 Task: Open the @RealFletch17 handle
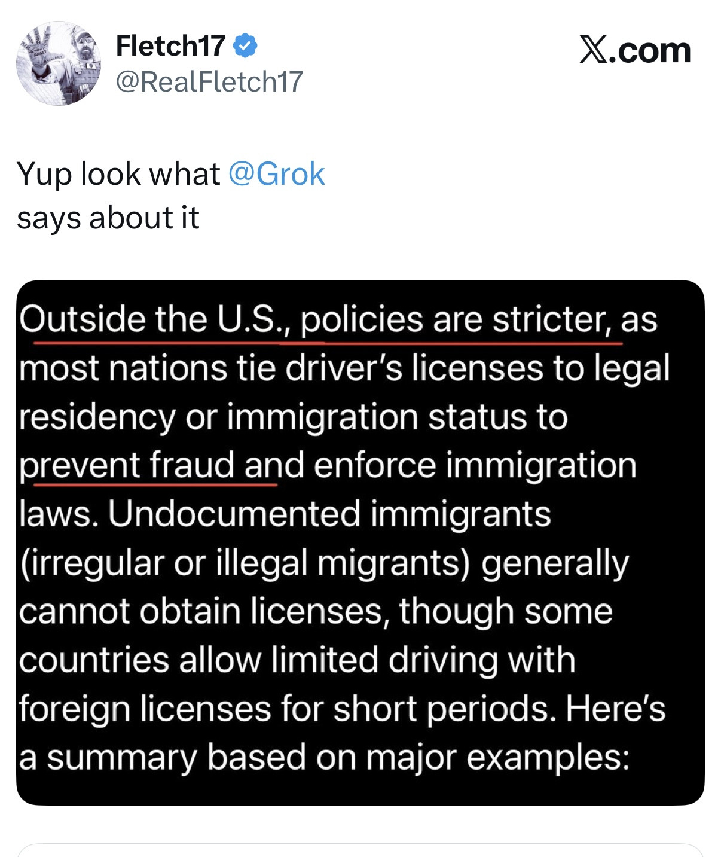(x=209, y=82)
